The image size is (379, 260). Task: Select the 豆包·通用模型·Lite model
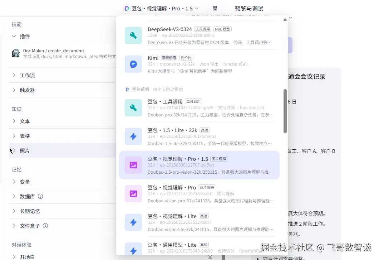200,247
